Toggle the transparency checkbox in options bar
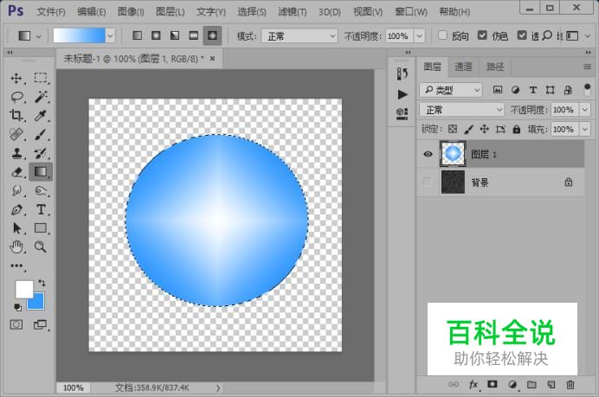 pos(522,35)
